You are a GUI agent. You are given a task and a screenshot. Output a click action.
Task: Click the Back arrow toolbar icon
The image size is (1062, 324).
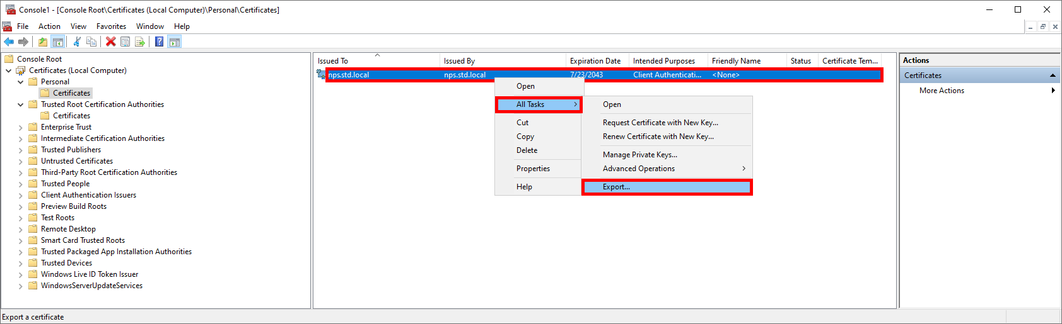[x=9, y=42]
